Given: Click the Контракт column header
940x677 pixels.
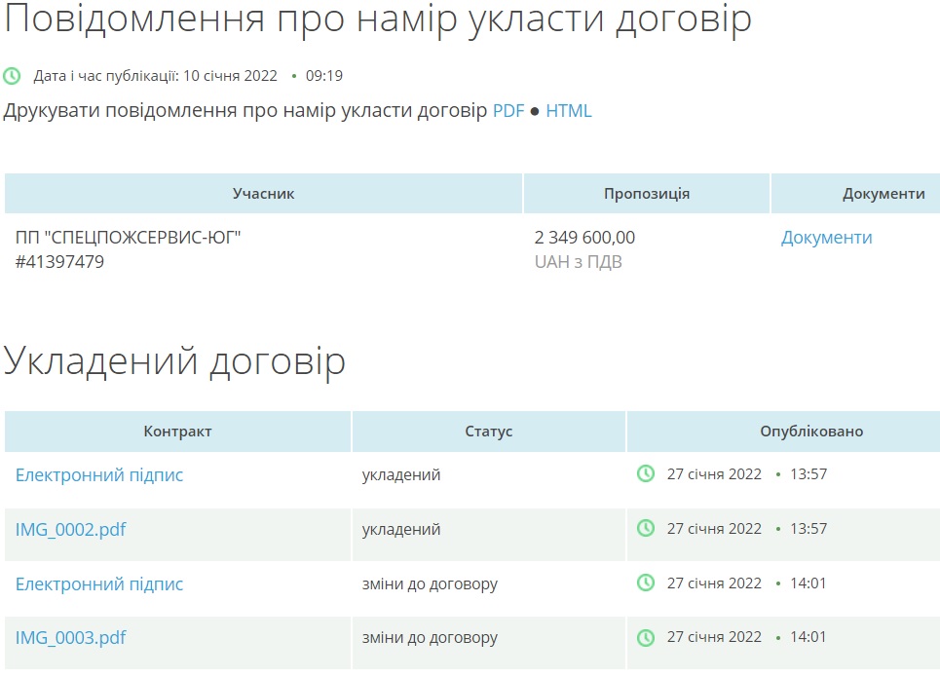Looking at the screenshot, I should pyautogui.click(x=177, y=432).
